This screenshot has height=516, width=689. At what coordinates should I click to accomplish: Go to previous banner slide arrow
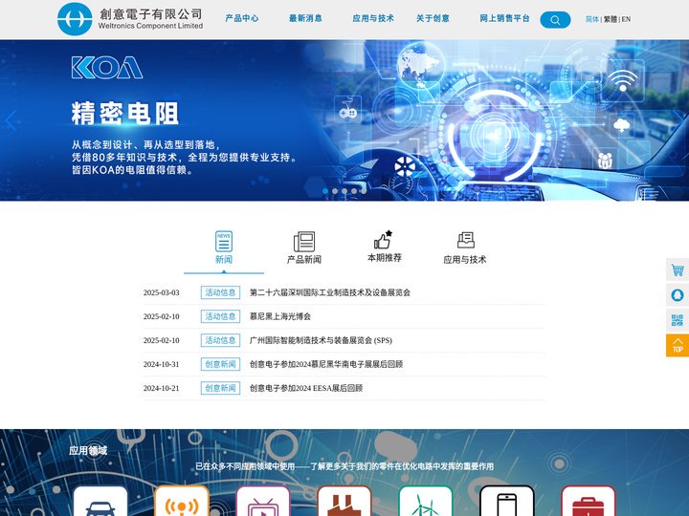point(11,119)
